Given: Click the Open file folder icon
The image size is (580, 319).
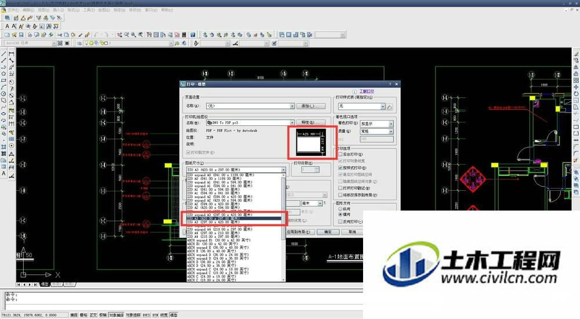Looking at the screenshot, I should (14, 35).
